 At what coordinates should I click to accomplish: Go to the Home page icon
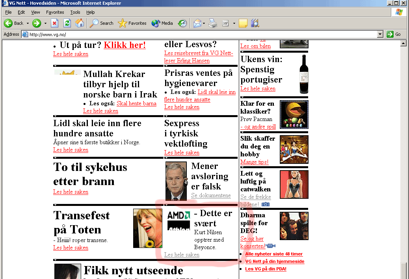(80, 23)
